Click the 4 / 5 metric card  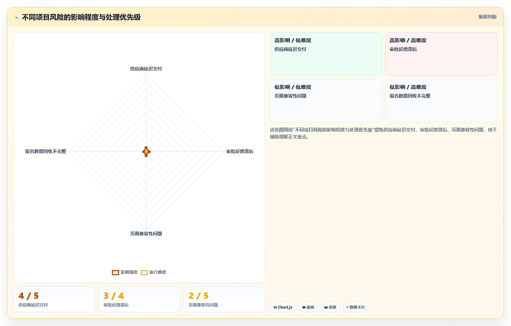click(x=54, y=299)
